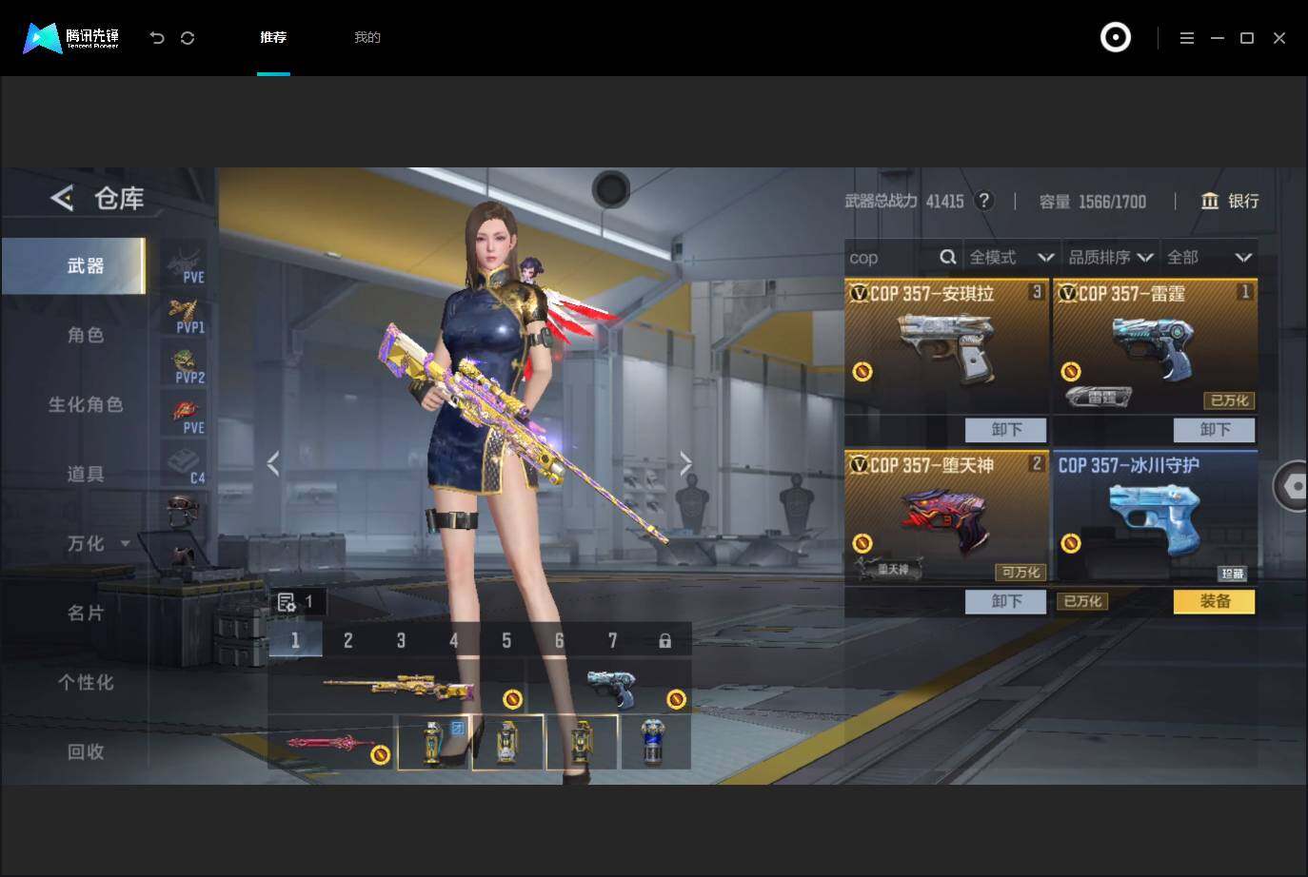
Task: Select 角色 in the warehouse sidebar
Action: coord(85,335)
